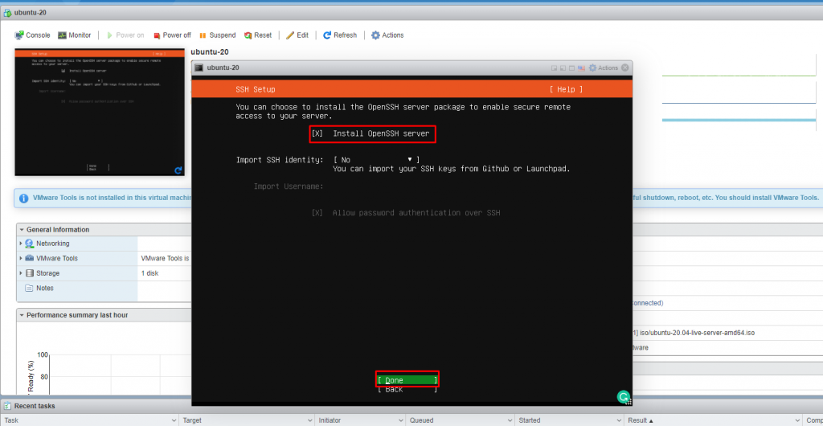
Task: Refresh the VM page
Action: (340, 35)
